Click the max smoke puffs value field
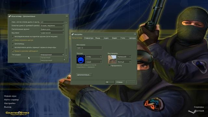Image resolution: width=208 pixels, height=117 pixels. click(52, 22)
